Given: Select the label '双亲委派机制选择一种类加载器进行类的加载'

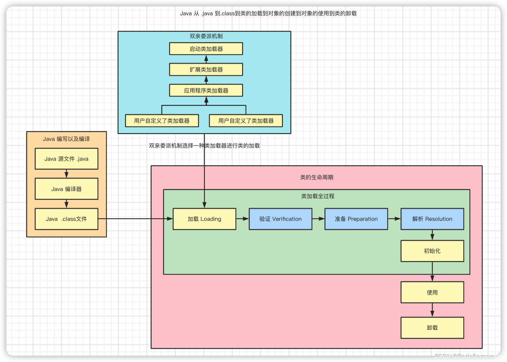Looking at the screenshot, I should tap(204, 146).
